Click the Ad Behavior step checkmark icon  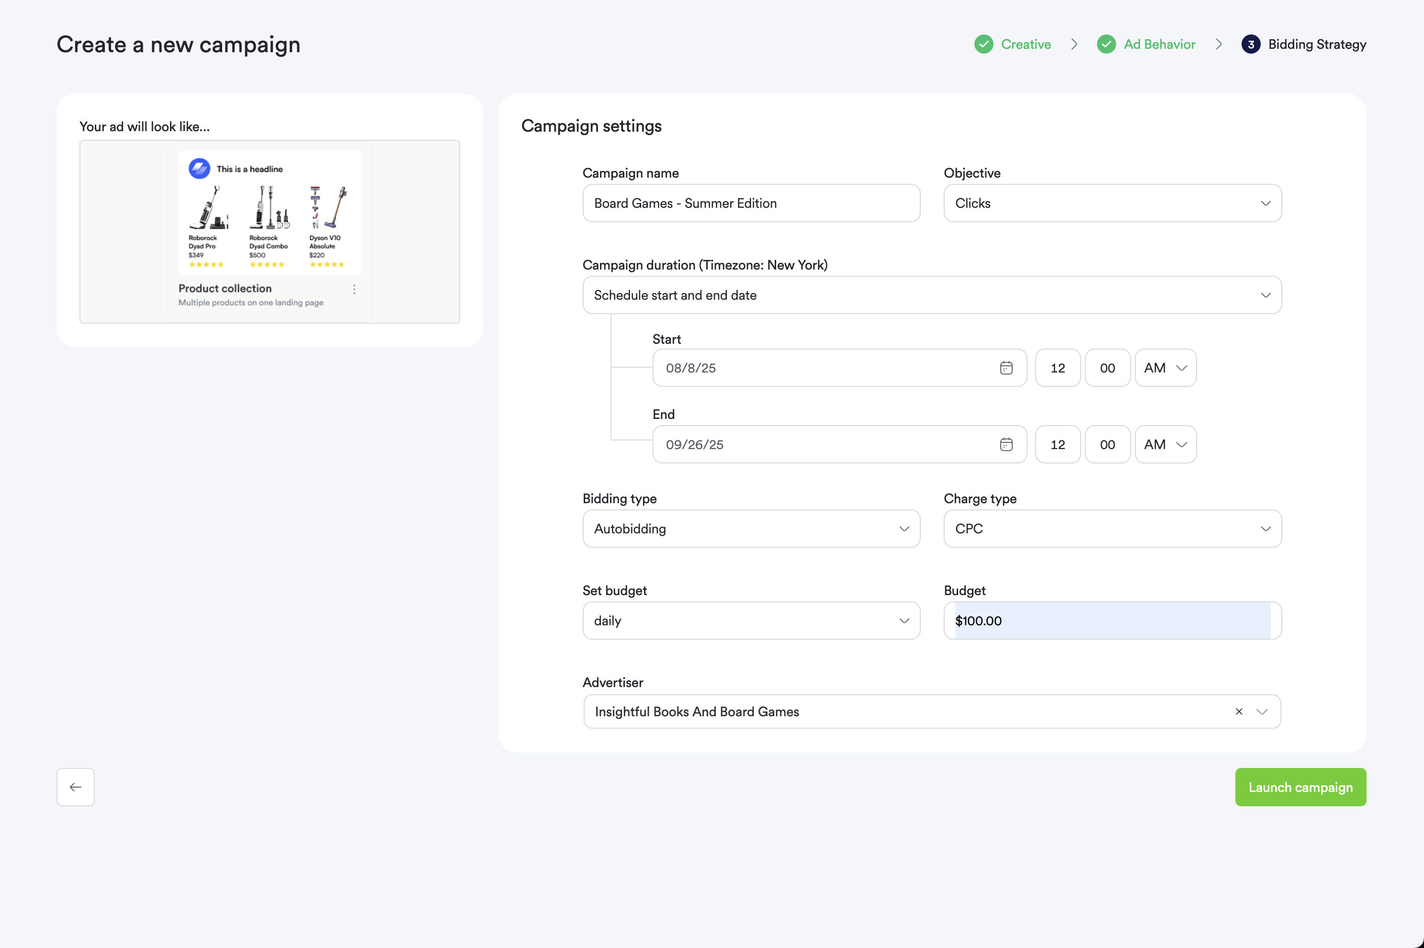click(x=1106, y=44)
